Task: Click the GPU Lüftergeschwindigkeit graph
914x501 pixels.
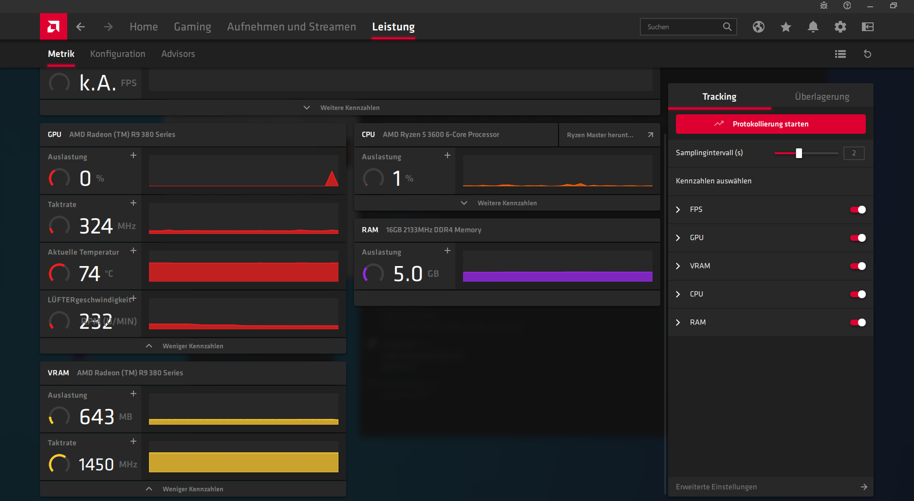Action: pyautogui.click(x=243, y=314)
